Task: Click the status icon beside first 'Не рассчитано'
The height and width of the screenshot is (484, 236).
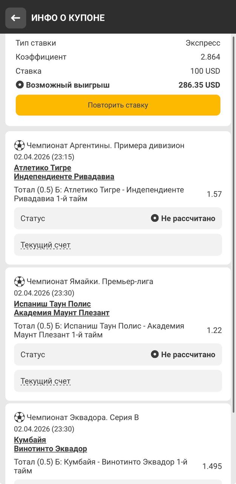Action: [x=155, y=218]
